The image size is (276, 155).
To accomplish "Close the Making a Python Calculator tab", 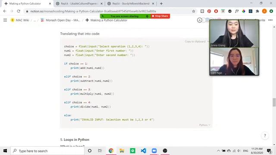I will pyautogui.click(x=50, y=3).
